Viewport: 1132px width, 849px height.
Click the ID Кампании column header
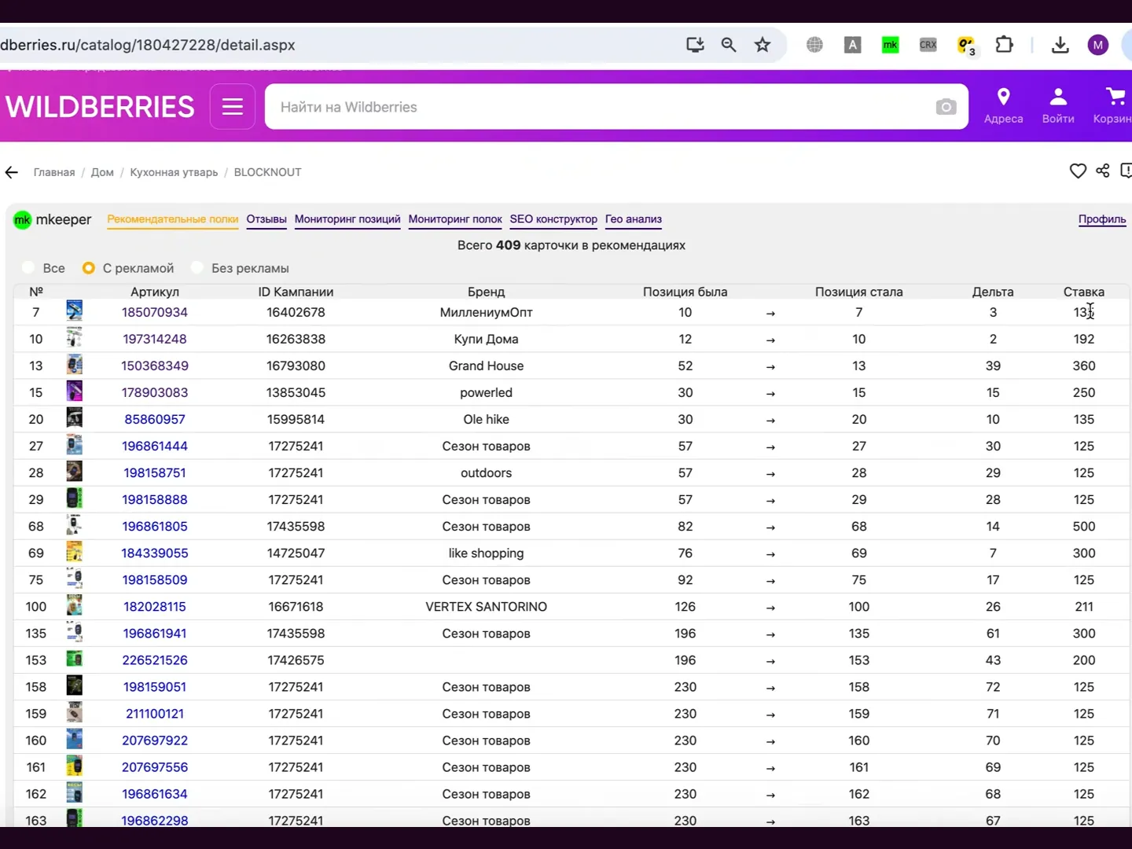(x=296, y=292)
